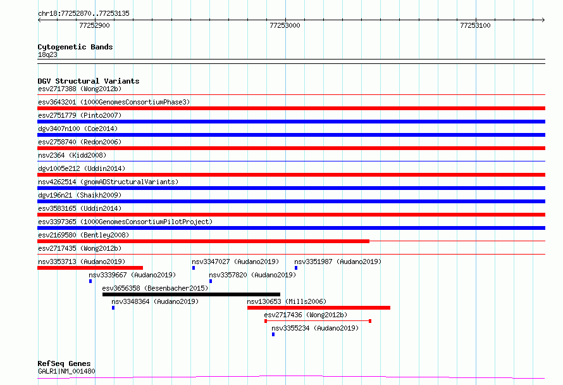Click the 77252900 ruler coordinate

(x=94, y=25)
